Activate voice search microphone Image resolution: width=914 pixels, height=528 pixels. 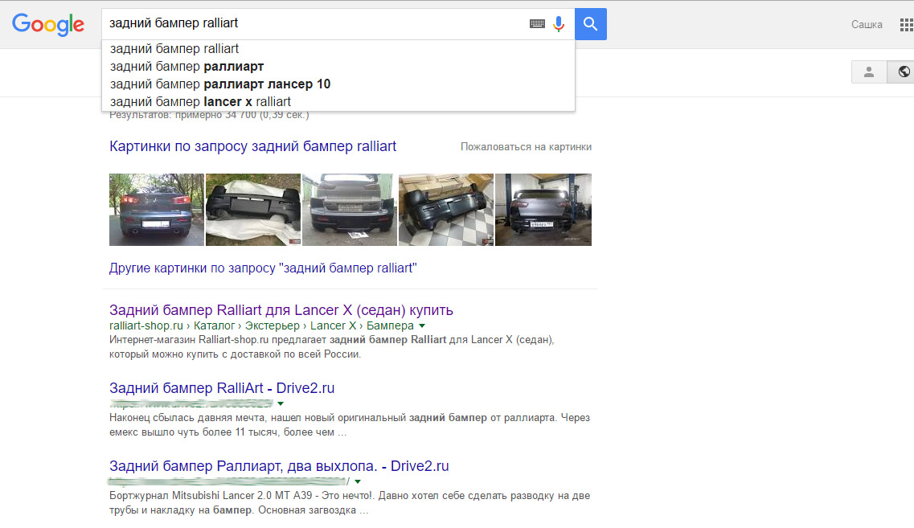point(559,24)
